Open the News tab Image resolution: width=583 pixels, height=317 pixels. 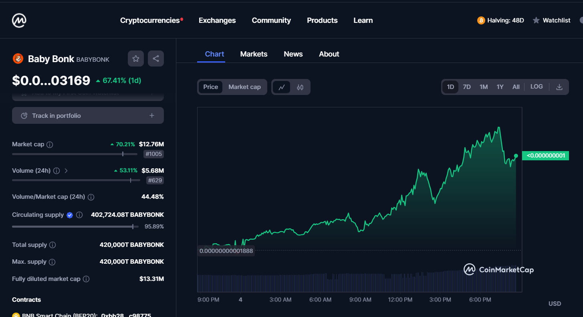pyautogui.click(x=293, y=54)
